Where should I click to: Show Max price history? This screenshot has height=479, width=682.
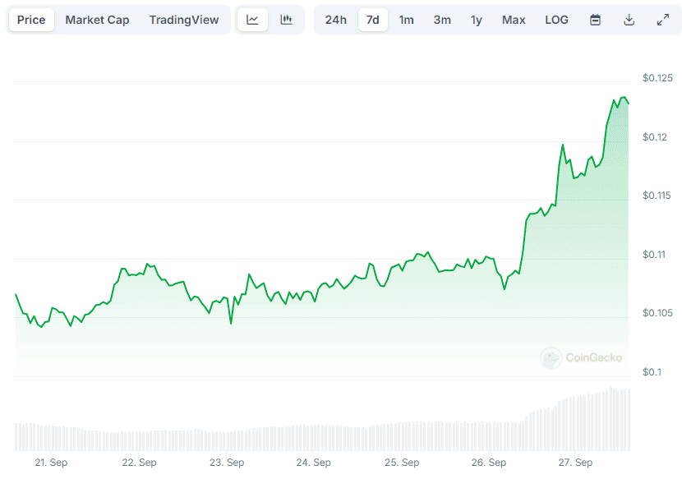(x=514, y=20)
